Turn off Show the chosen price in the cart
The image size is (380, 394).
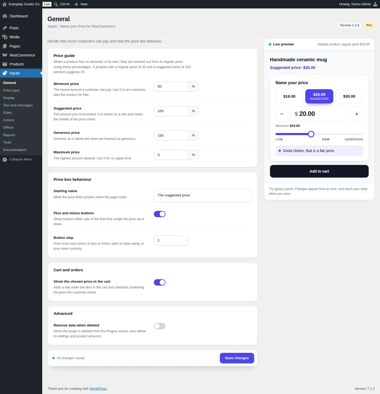pos(160,282)
